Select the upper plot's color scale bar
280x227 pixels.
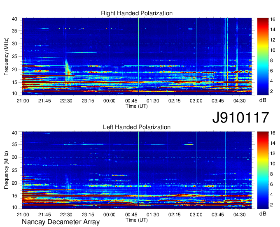click(263, 56)
